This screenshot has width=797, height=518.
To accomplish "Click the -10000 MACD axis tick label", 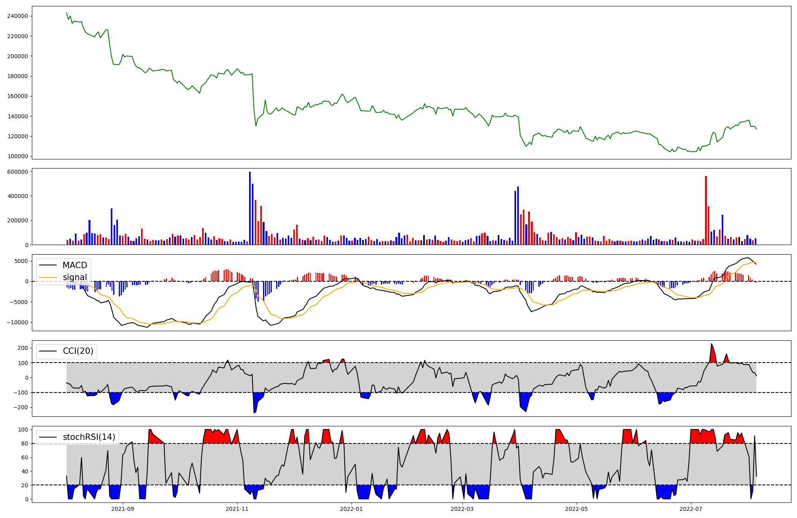I will tap(16, 322).
